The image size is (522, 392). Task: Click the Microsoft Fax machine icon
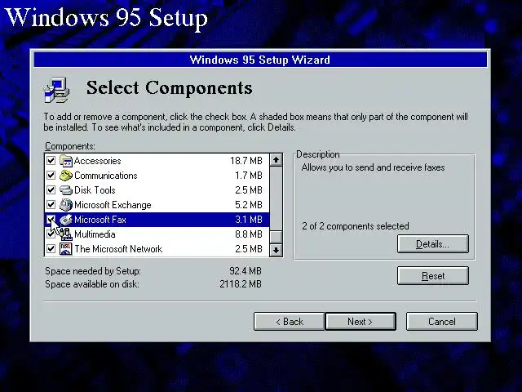click(66, 220)
